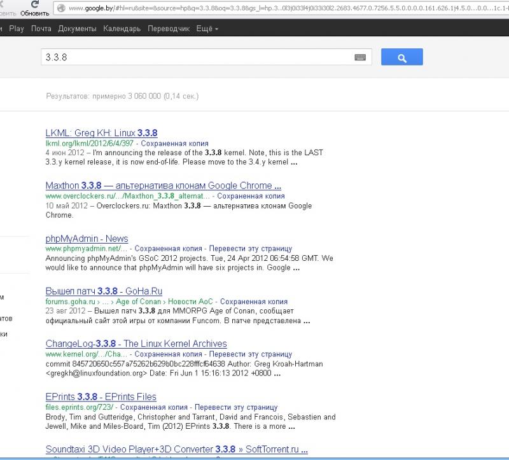Image resolution: width=509 pixels, height=460 pixels.
Task: Open cached copy of lkml.org result
Action: click(174, 144)
